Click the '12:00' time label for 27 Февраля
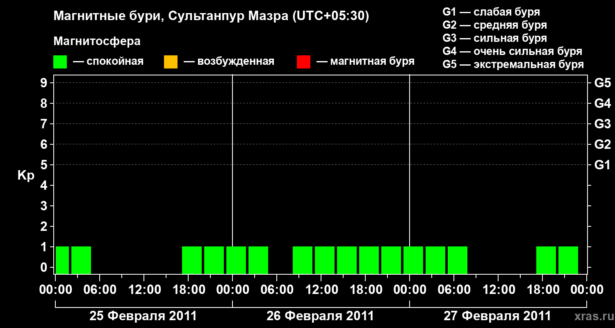This screenshot has height=328, width=615. (x=498, y=290)
